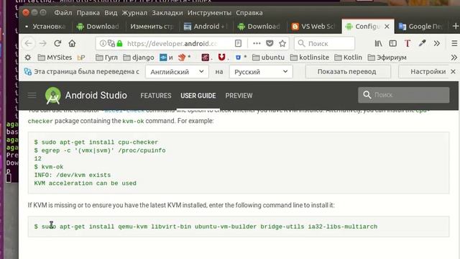Screen dimensions: 460x259
Task: Open the Журнал menu
Action: point(134,13)
